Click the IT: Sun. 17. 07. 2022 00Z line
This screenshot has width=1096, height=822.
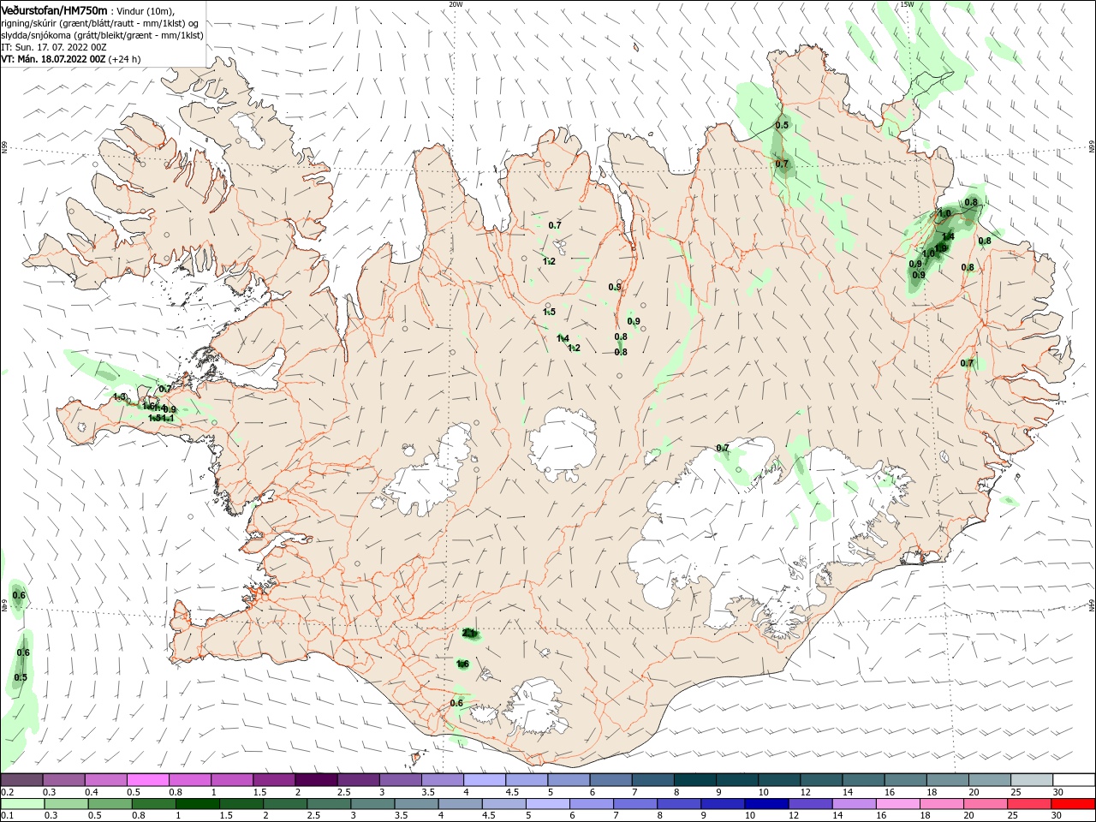coord(53,47)
